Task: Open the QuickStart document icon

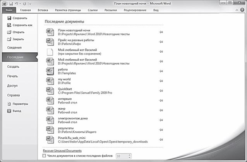Action: [x=50, y=91]
